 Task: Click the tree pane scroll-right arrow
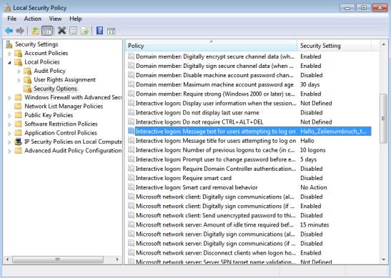(x=117, y=259)
